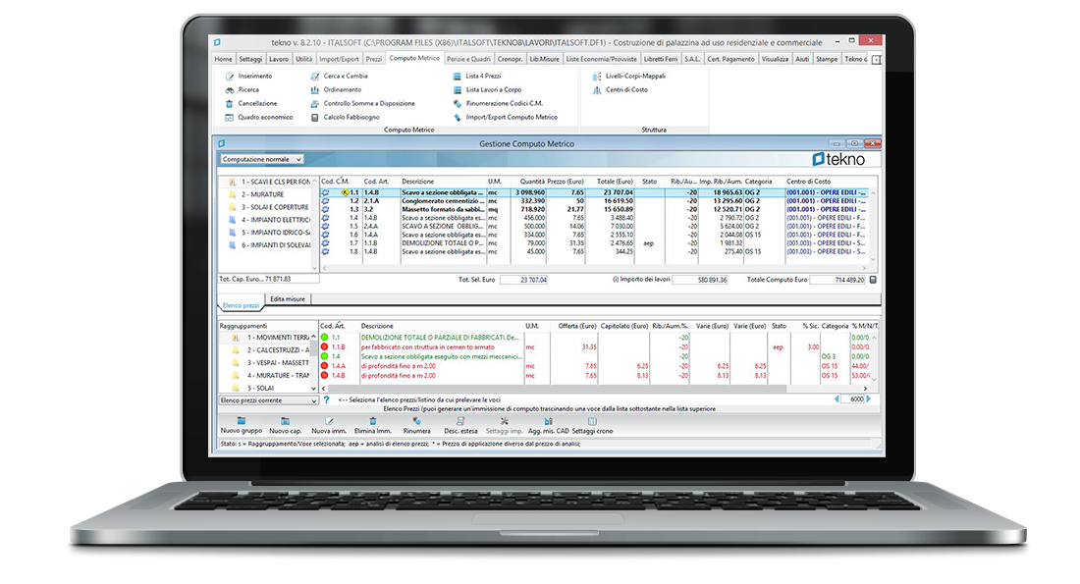
Task: Open Controllo Somme a Disposizione
Action: point(362,104)
